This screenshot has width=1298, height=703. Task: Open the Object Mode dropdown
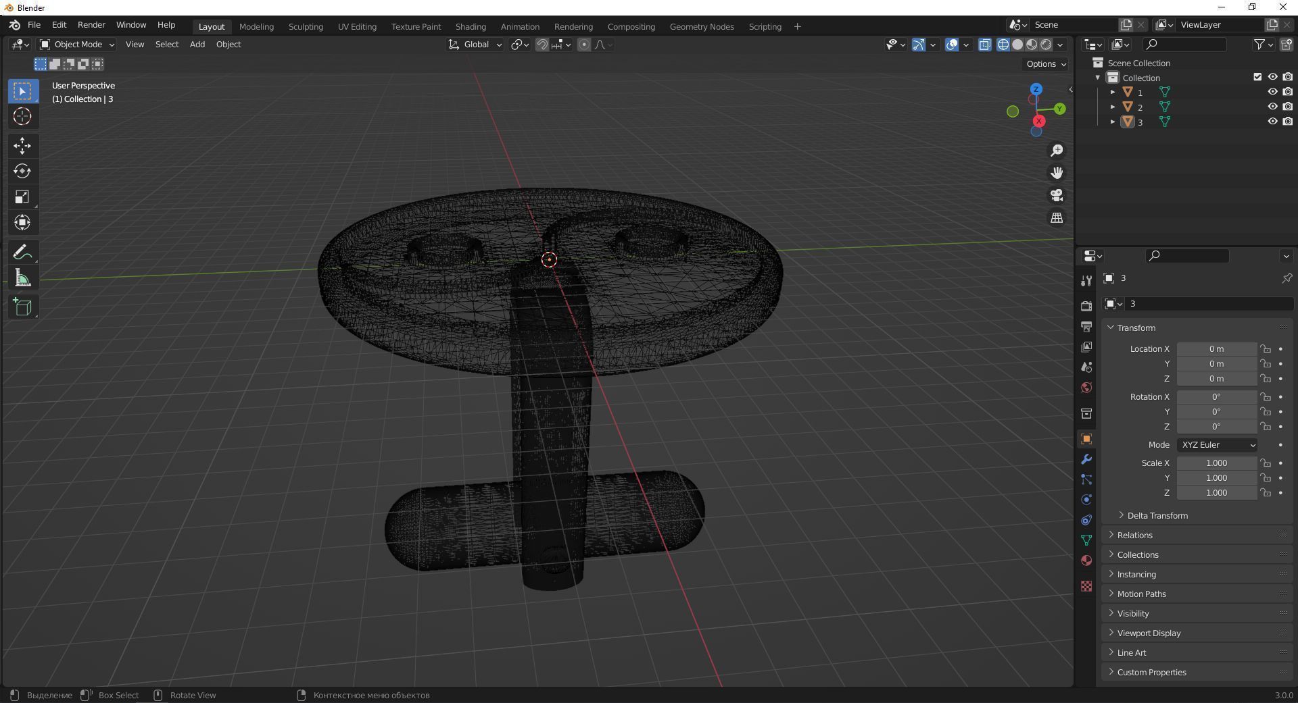(x=77, y=45)
